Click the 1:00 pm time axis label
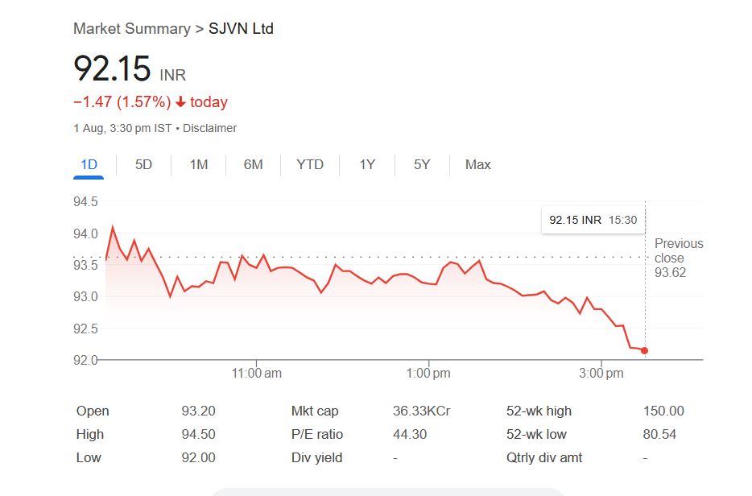Viewport: 752px width, 496px height. (x=428, y=374)
